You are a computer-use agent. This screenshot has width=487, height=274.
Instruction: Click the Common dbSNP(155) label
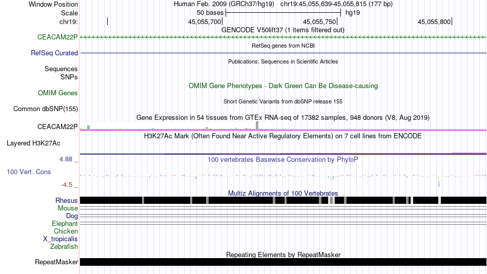pos(46,109)
